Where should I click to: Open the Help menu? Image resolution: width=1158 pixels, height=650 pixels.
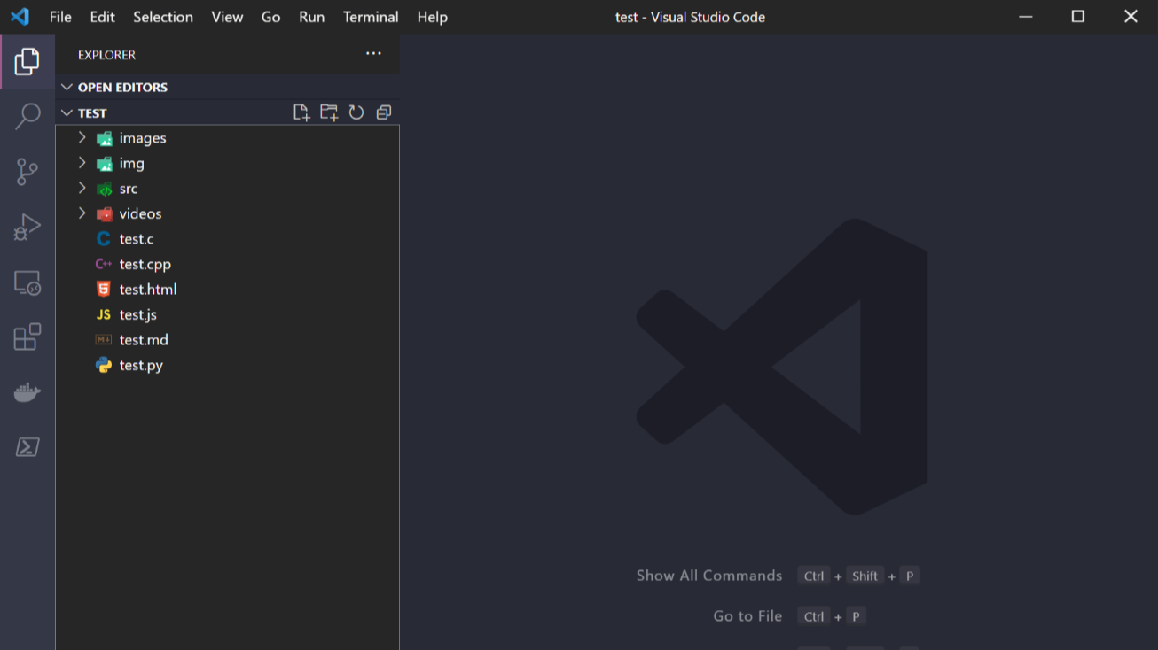pyautogui.click(x=433, y=17)
